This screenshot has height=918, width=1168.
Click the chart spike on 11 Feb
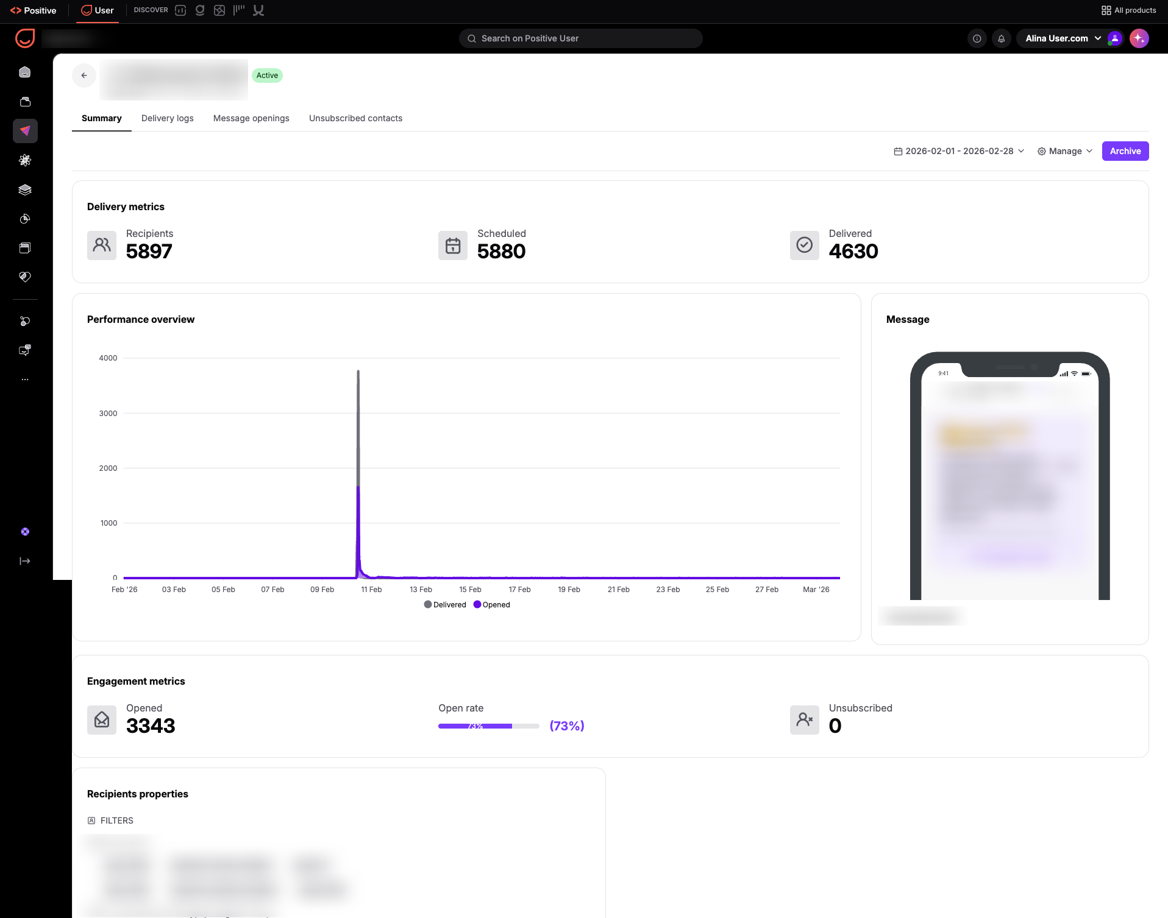358,474
